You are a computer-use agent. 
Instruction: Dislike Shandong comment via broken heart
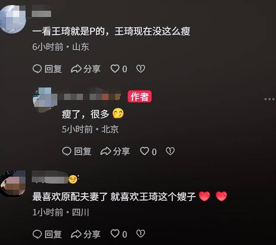(x=141, y=69)
